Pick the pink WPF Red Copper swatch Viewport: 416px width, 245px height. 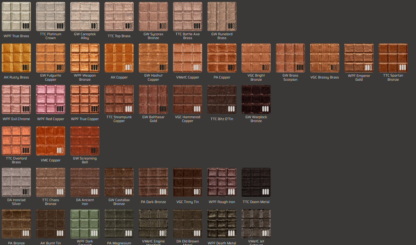click(x=51, y=99)
